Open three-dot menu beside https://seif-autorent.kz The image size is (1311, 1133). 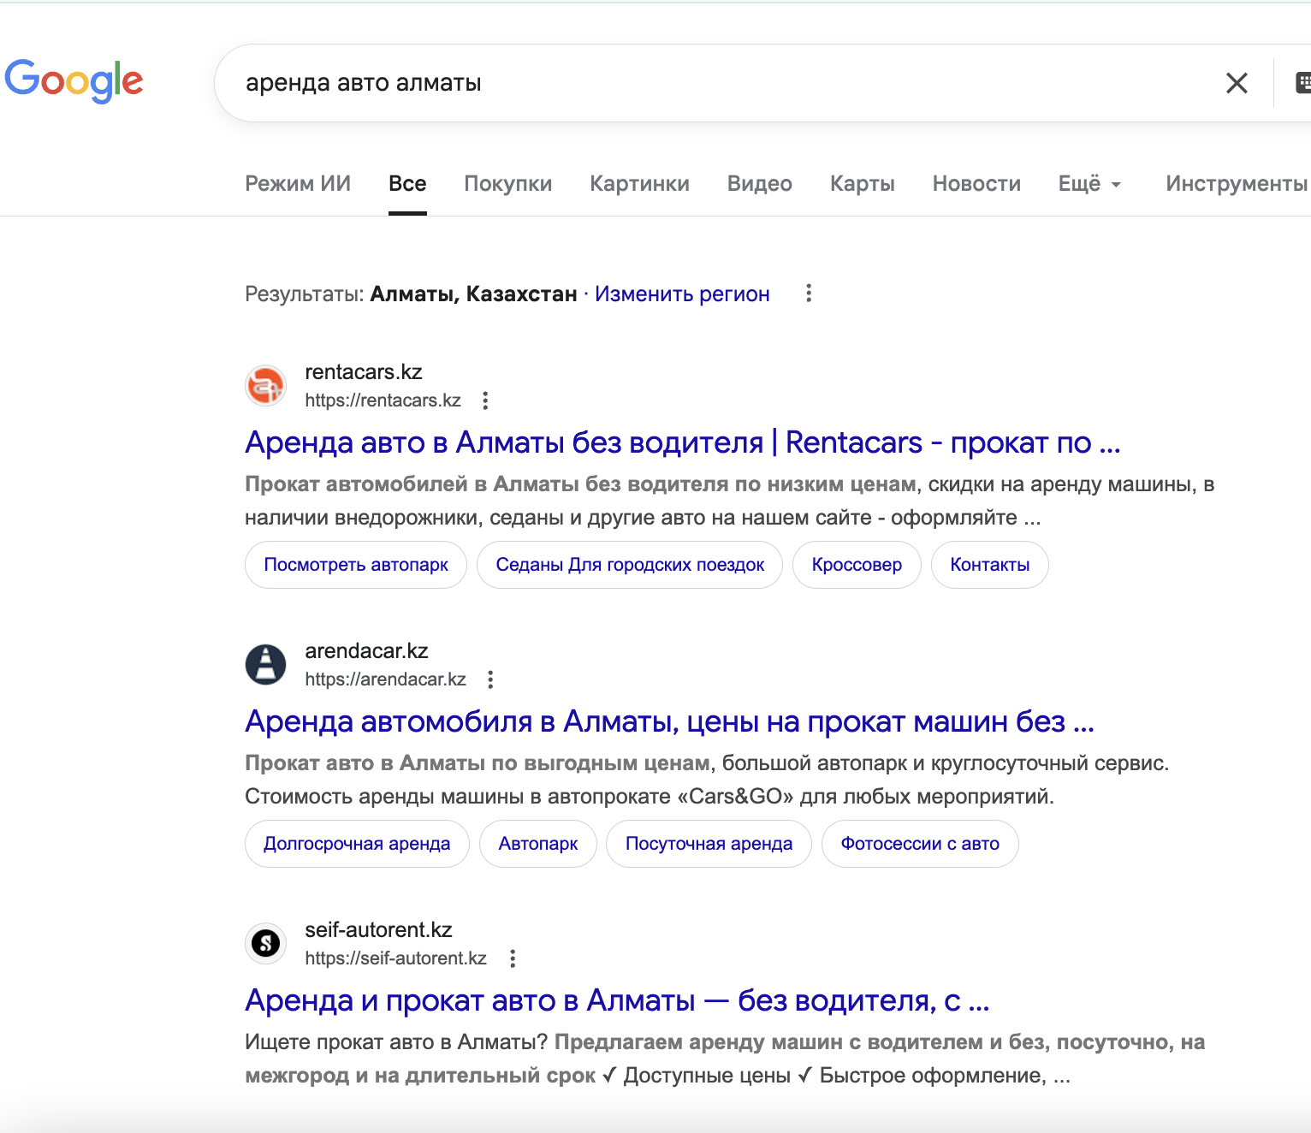pyautogui.click(x=513, y=958)
